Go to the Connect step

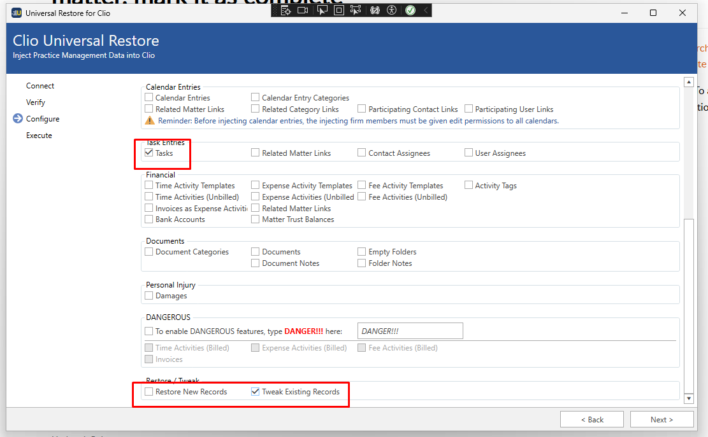40,86
